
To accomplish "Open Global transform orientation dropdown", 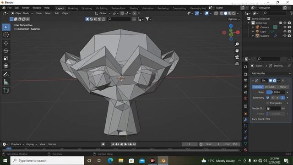I will (103, 13).
